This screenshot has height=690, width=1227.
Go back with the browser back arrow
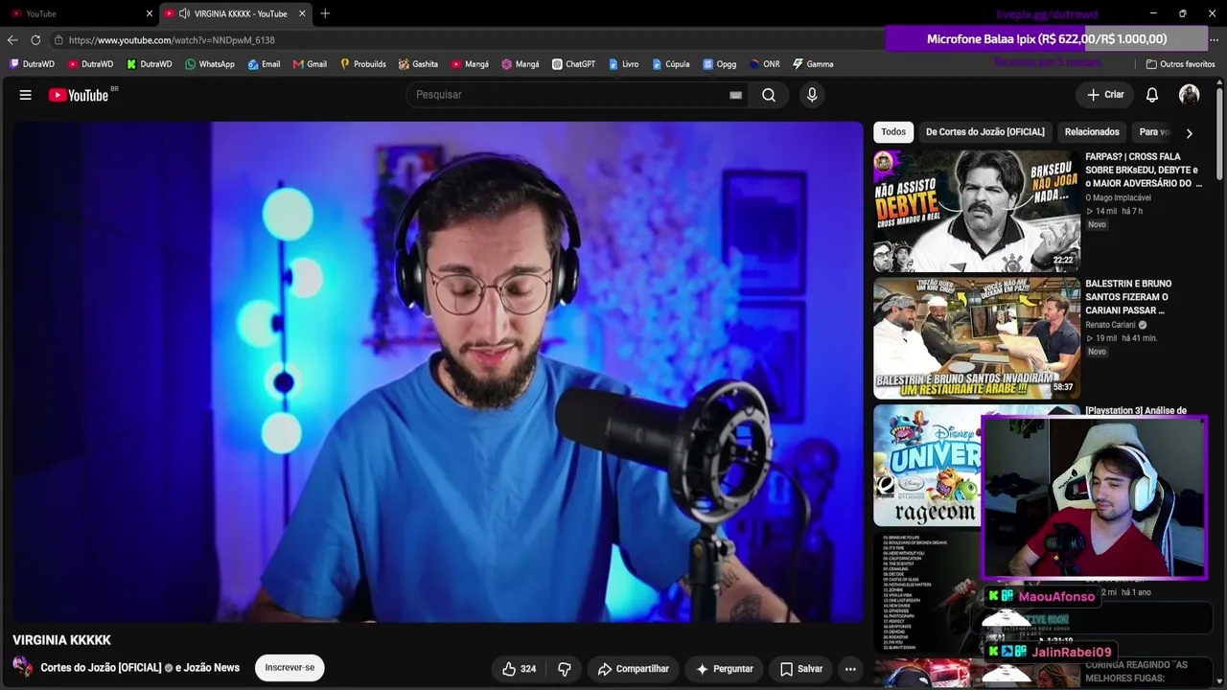coord(12,40)
